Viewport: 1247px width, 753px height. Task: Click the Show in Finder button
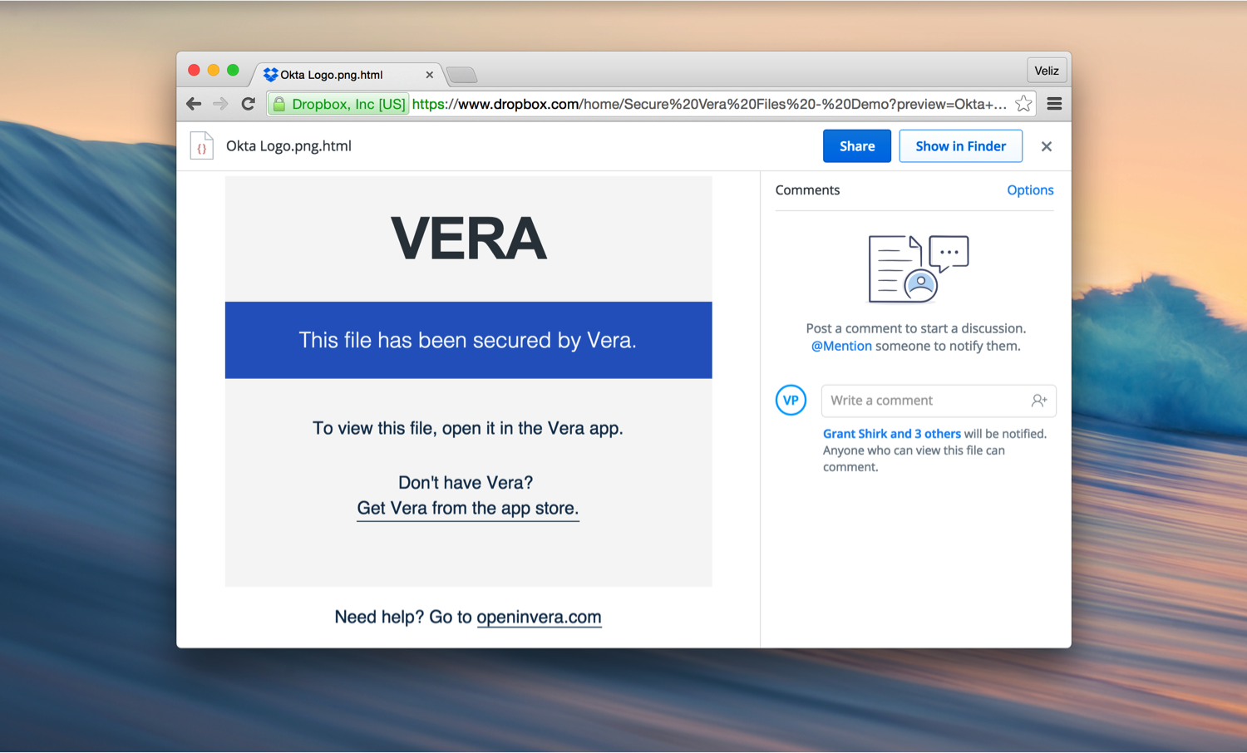[x=960, y=146]
